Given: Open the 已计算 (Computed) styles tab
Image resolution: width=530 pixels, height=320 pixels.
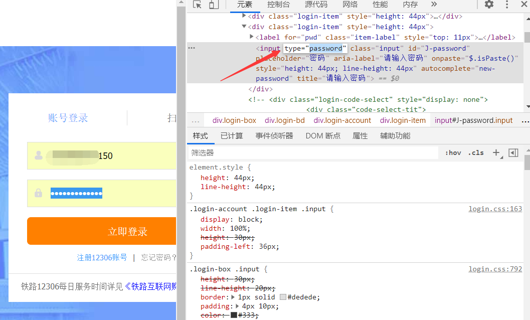Looking at the screenshot, I should (231, 135).
